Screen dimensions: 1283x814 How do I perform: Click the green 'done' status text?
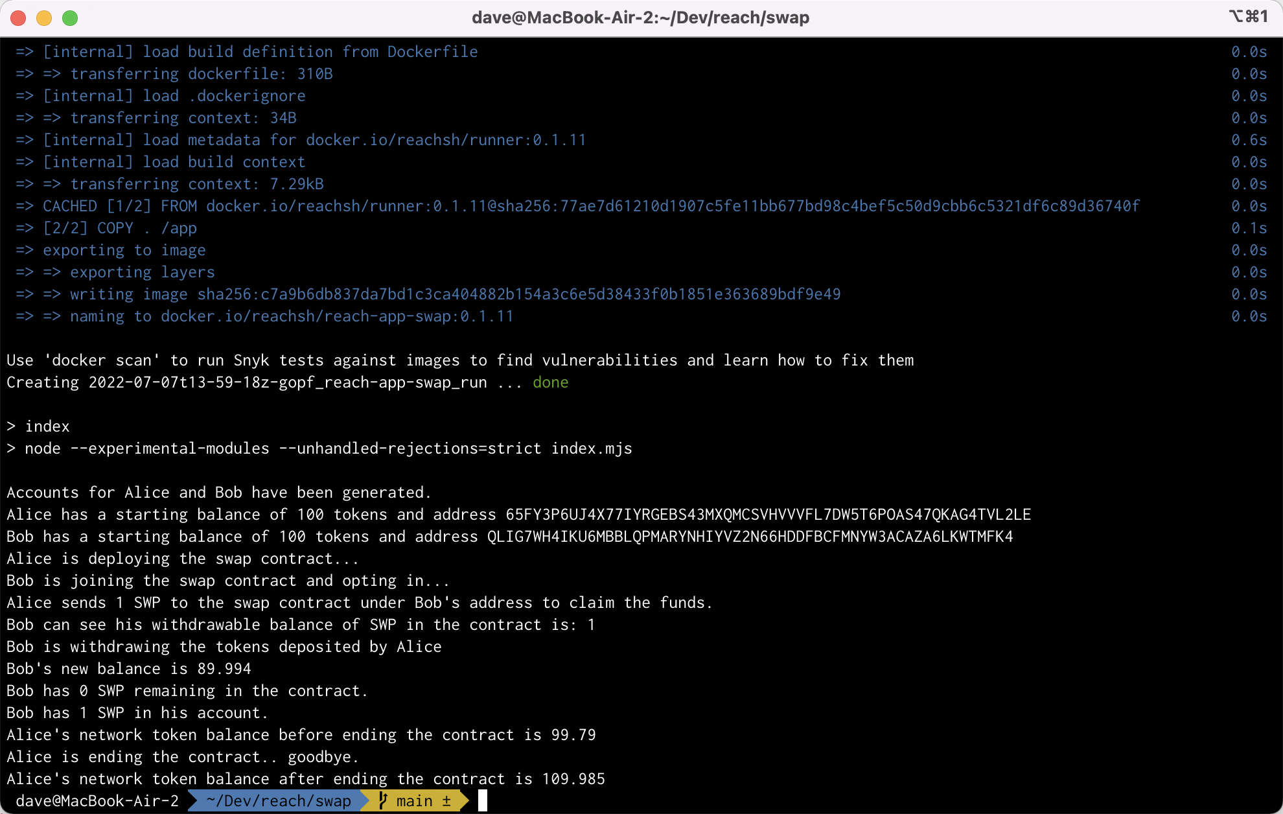[x=550, y=382]
